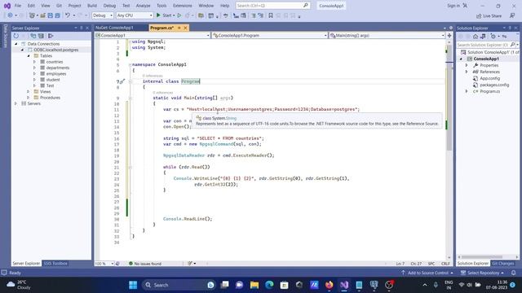Image resolution: width=522 pixels, height=293 pixels.
Task: Click the Save All icon
Action: click(x=57, y=15)
